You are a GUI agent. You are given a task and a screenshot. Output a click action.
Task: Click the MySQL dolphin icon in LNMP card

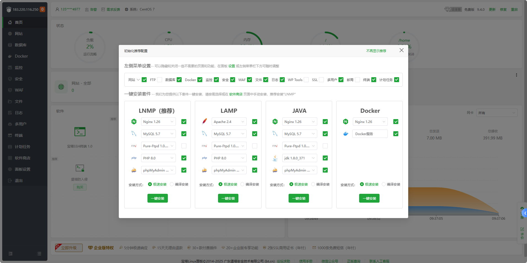coord(134,134)
